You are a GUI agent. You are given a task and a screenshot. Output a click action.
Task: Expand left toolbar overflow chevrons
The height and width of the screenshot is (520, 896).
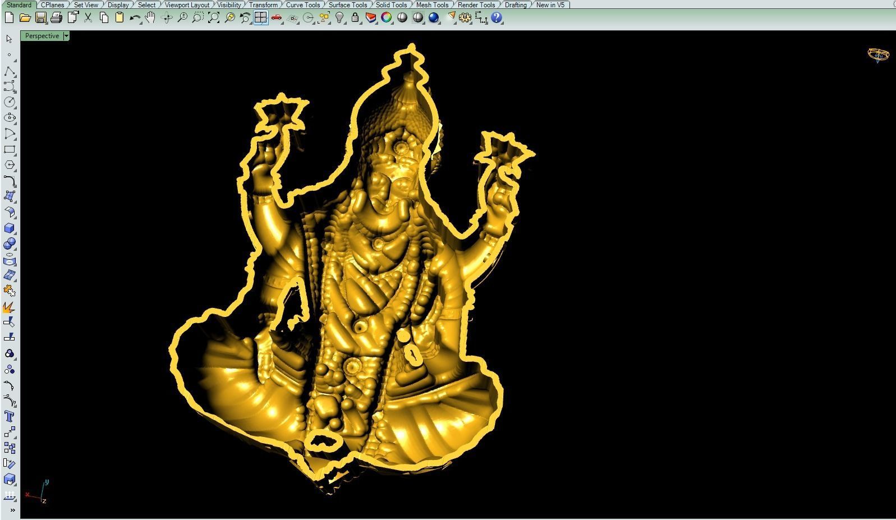pos(12,510)
